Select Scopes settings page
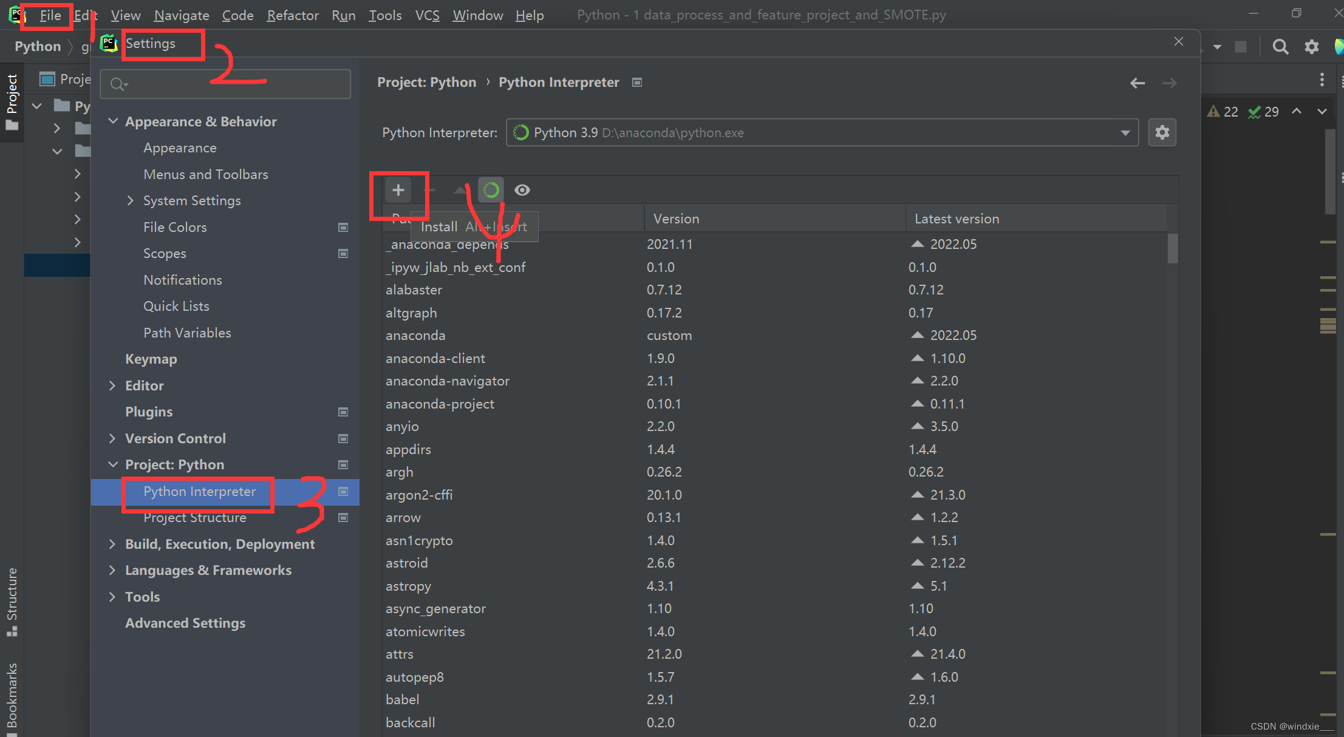 [x=165, y=253]
